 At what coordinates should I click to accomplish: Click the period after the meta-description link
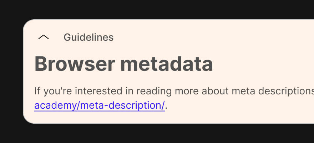[166, 107]
